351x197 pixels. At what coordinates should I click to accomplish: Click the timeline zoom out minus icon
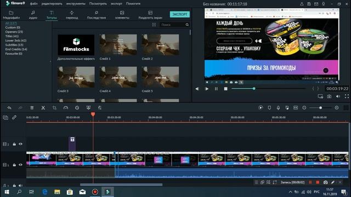coord(304,108)
